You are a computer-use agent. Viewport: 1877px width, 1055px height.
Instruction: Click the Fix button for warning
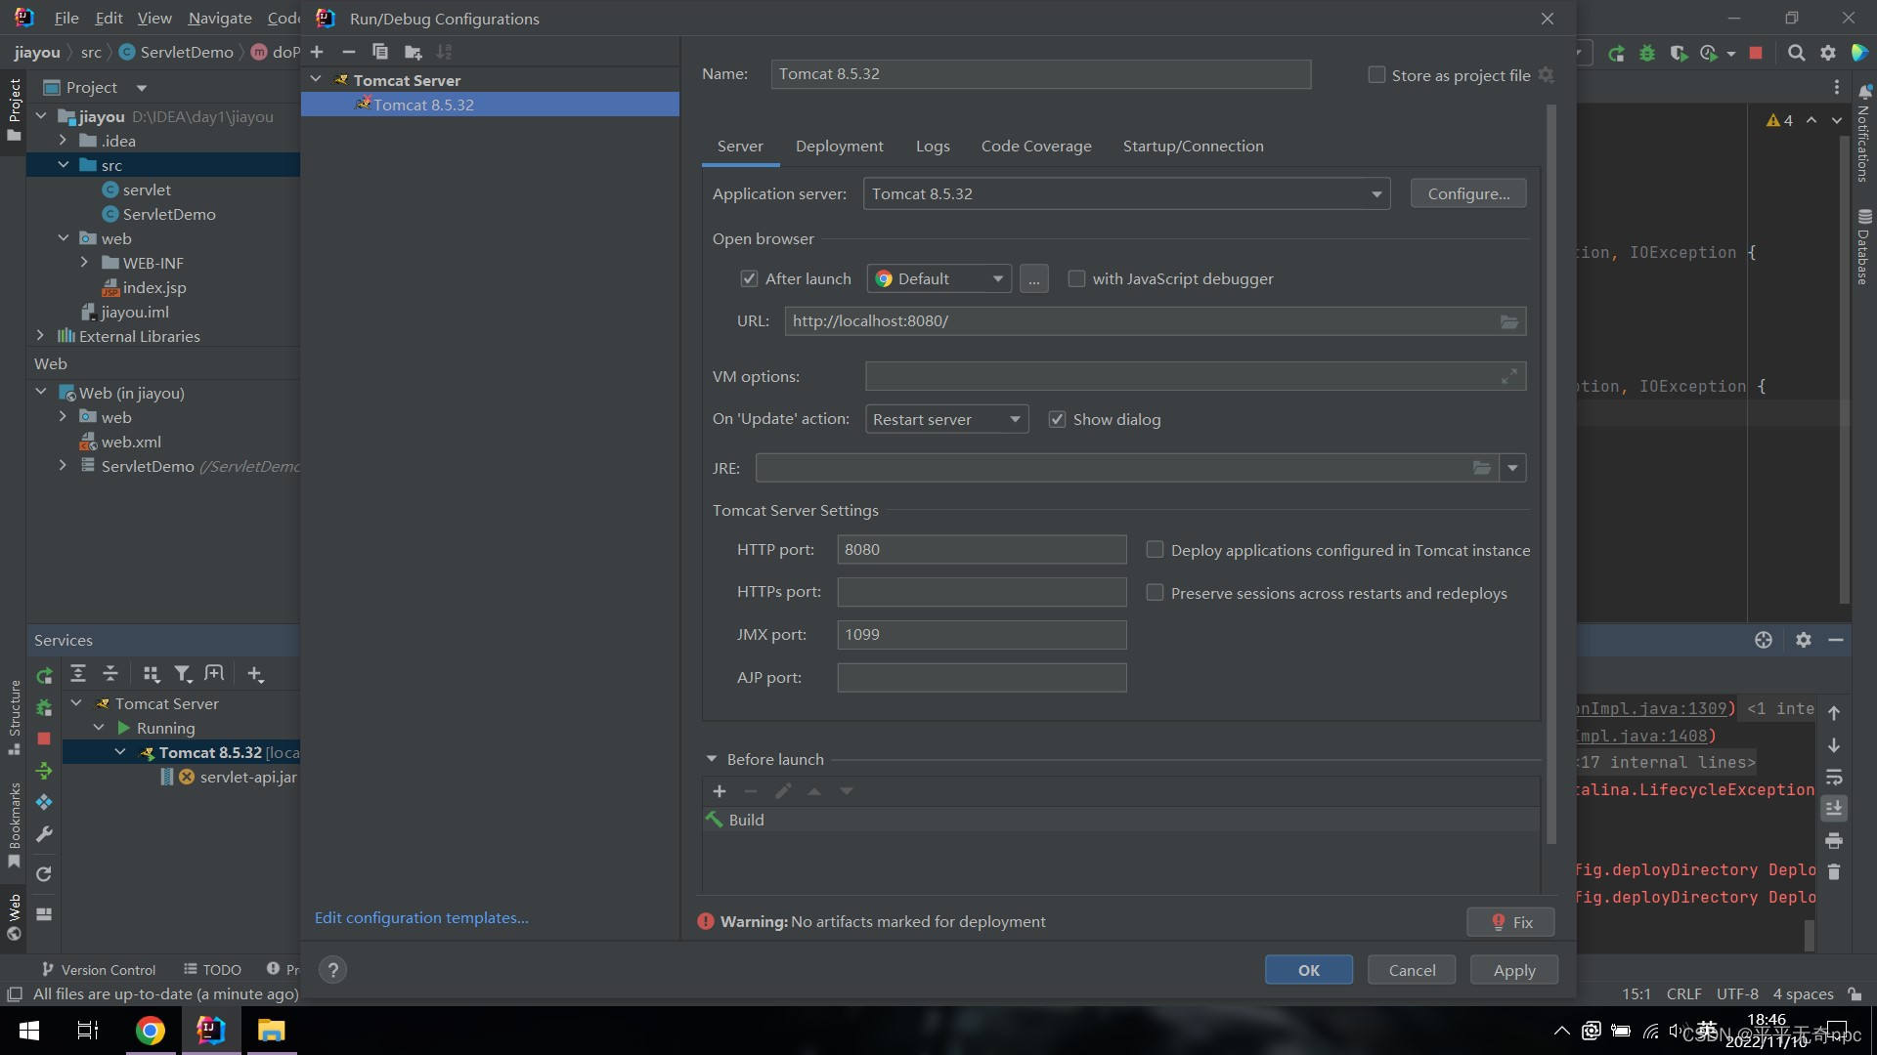point(1510,922)
